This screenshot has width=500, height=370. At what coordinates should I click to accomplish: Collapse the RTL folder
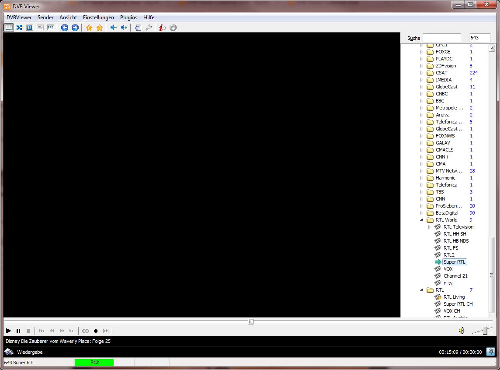click(x=422, y=290)
